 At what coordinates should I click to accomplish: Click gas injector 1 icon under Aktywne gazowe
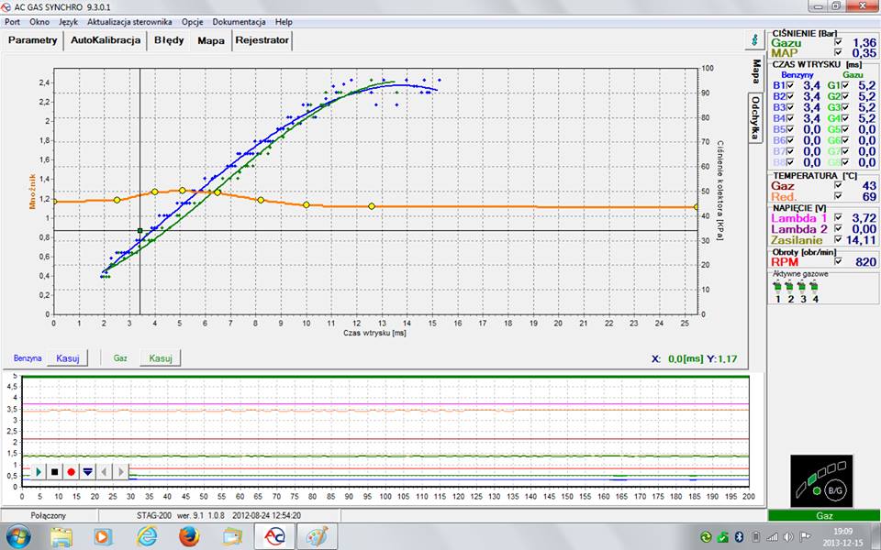tap(778, 286)
